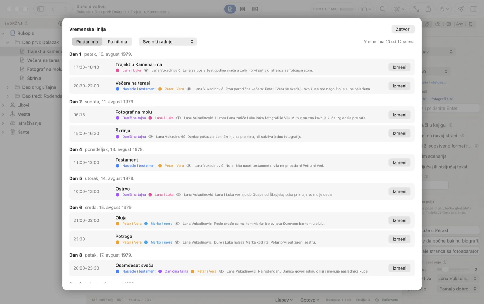The width and height of the screenshot is (484, 304).
Task: Click the share export icon
Action: click(x=428, y=9)
